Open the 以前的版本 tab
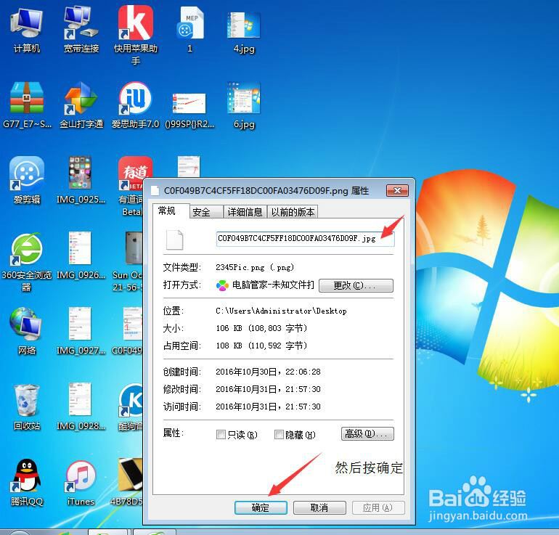Image resolution: width=559 pixels, height=535 pixels. [x=293, y=212]
